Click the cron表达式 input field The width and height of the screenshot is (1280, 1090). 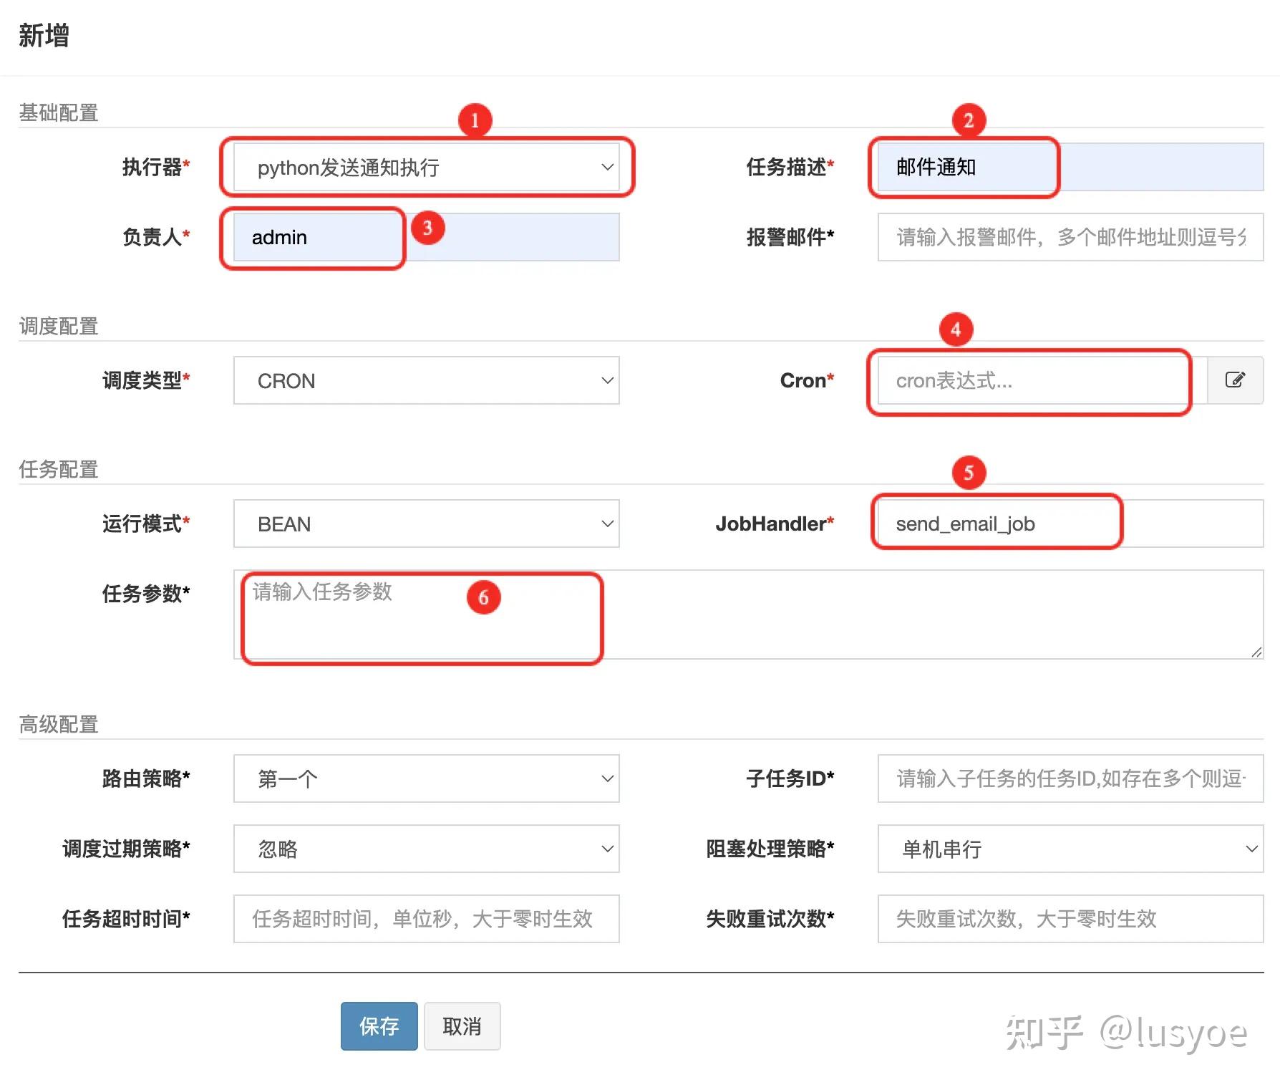point(1029,380)
